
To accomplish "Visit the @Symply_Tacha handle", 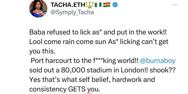I will point(72,12).
